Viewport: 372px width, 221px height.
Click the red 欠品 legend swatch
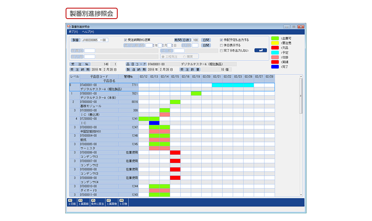click(x=275, y=48)
